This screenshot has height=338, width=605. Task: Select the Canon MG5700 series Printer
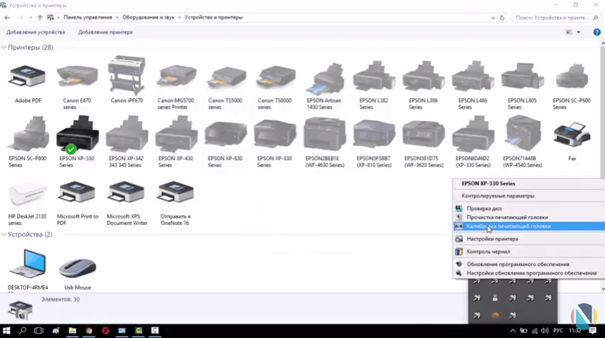point(176,76)
